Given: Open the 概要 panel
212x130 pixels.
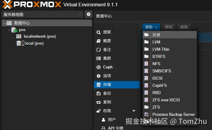Looking at the screenshot, I should coord(117,41).
